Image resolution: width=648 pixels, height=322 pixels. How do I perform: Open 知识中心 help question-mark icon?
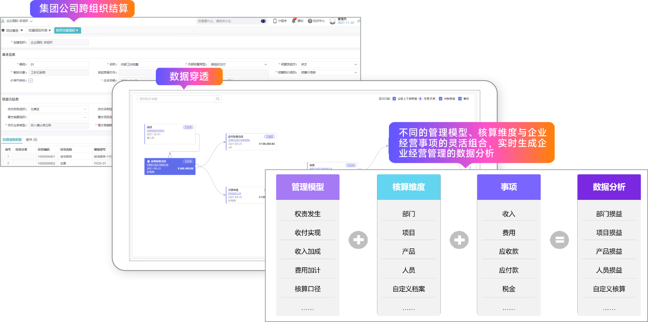click(x=310, y=21)
